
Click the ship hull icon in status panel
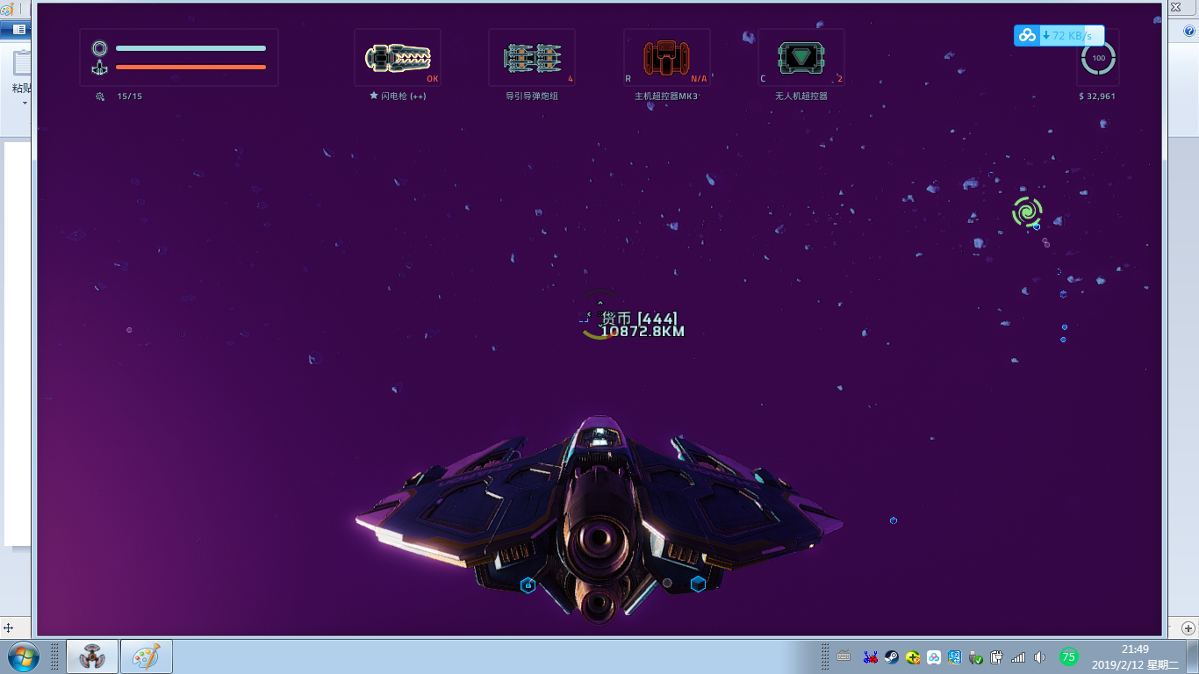[x=99, y=67]
